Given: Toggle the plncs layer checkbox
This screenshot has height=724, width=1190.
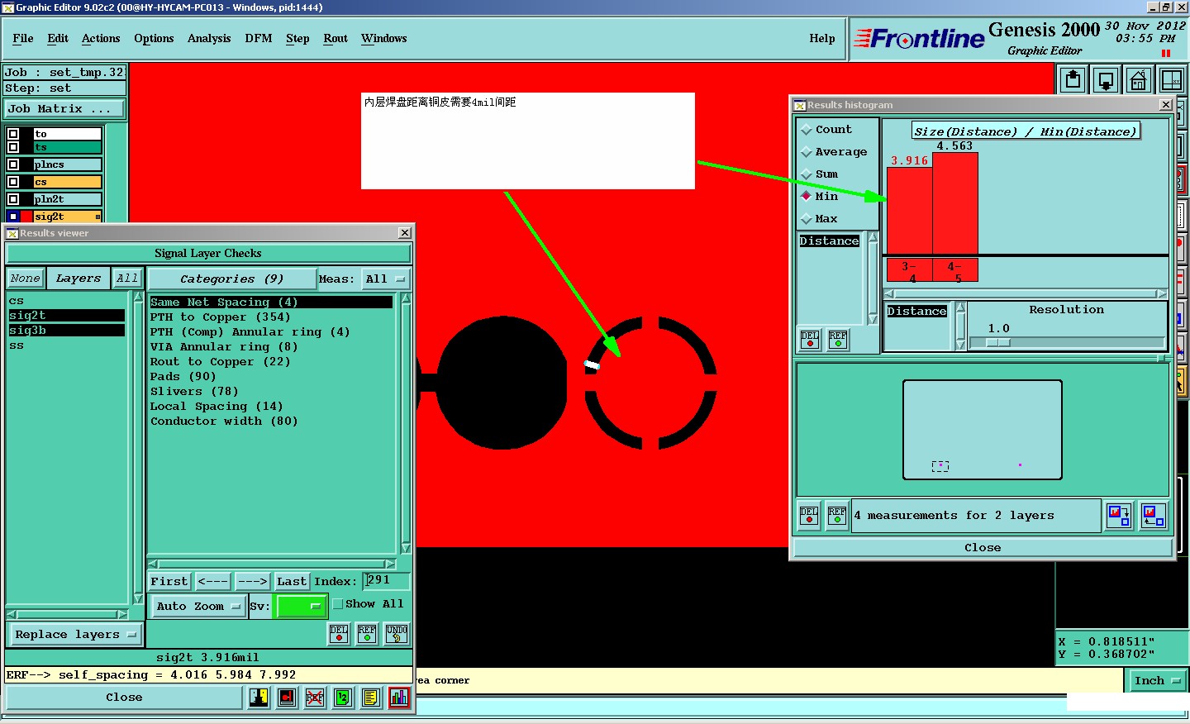Looking at the screenshot, I should [13, 164].
